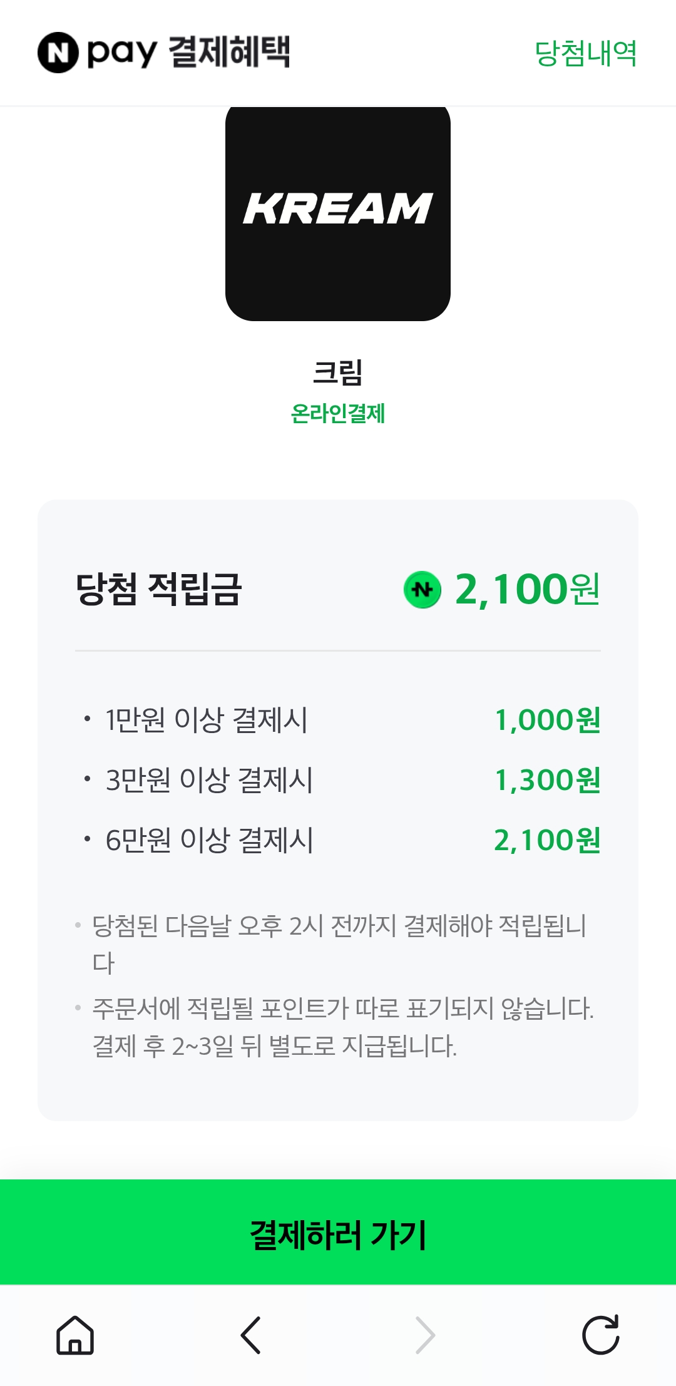Tap the 1,000원 reward amount
The width and height of the screenshot is (676, 1386).
tap(548, 720)
